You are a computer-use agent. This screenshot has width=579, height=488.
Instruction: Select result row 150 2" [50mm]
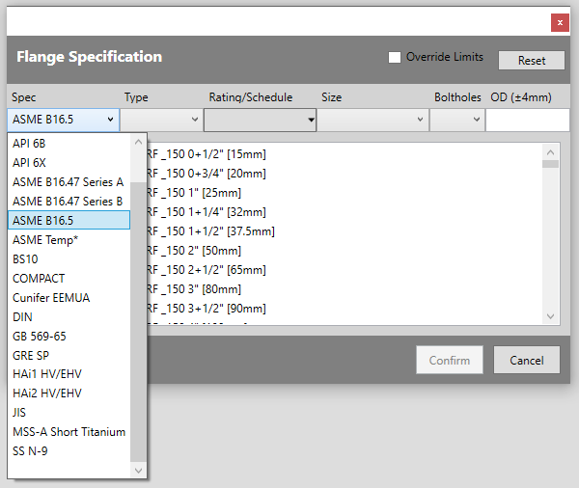click(345, 251)
